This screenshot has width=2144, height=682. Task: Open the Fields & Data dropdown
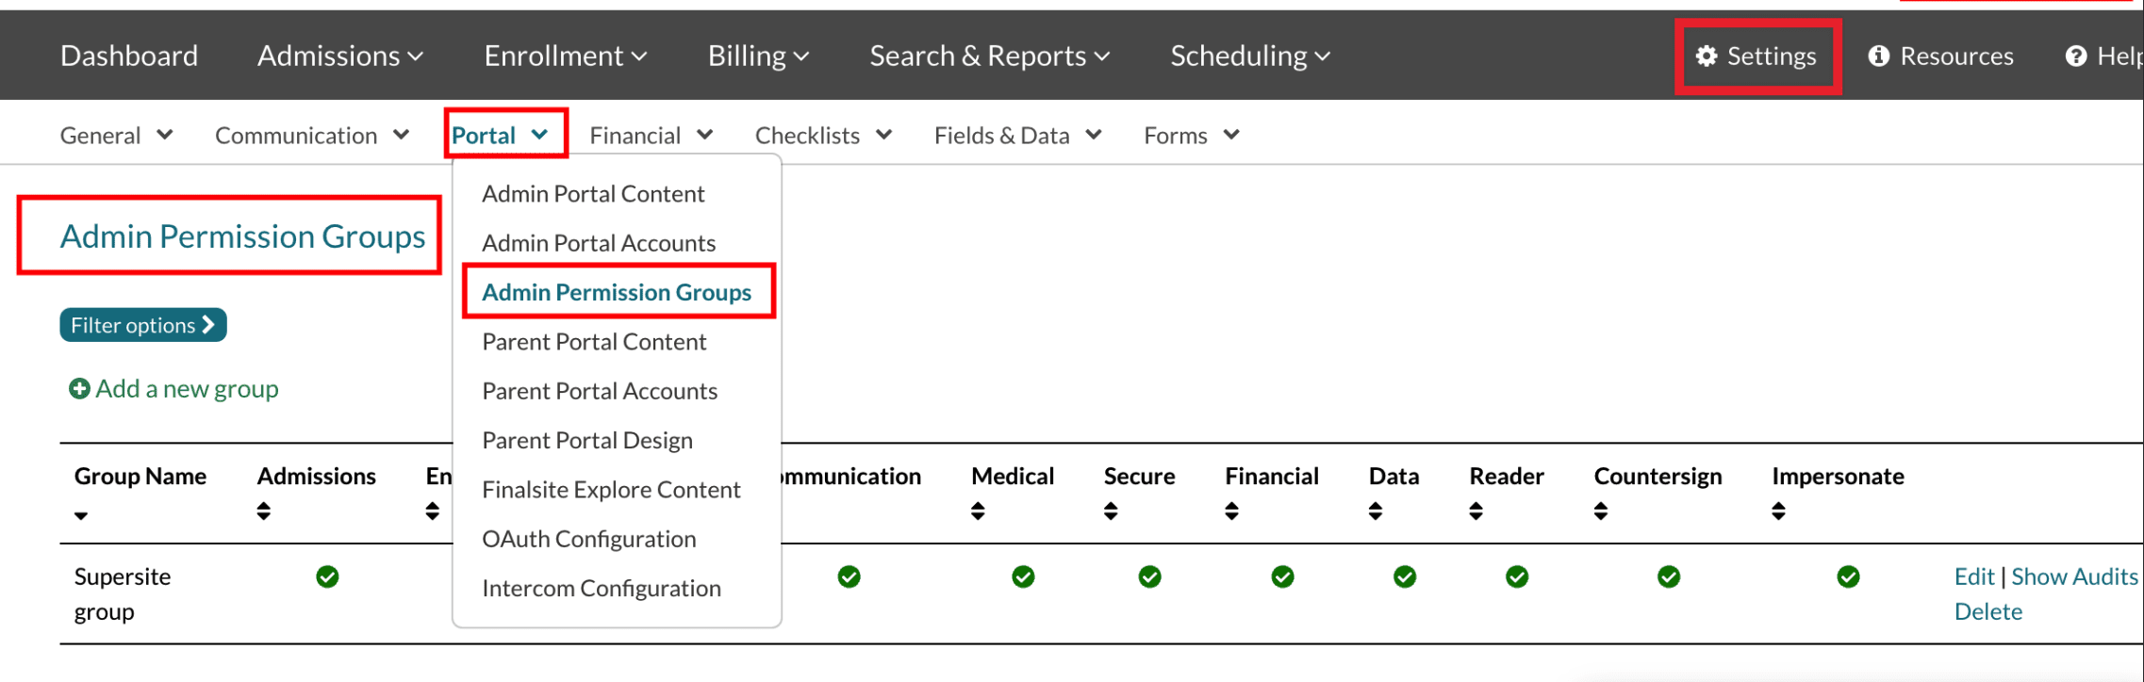pos(1017,136)
